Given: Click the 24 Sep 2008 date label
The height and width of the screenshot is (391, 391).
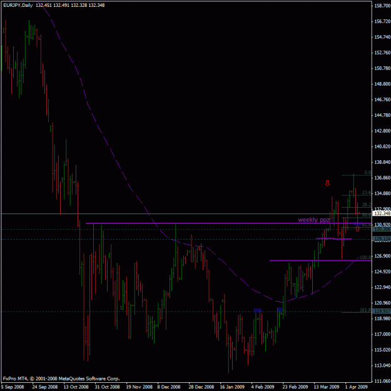Looking at the screenshot, I should pyautogui.click(x=45, y=387).
